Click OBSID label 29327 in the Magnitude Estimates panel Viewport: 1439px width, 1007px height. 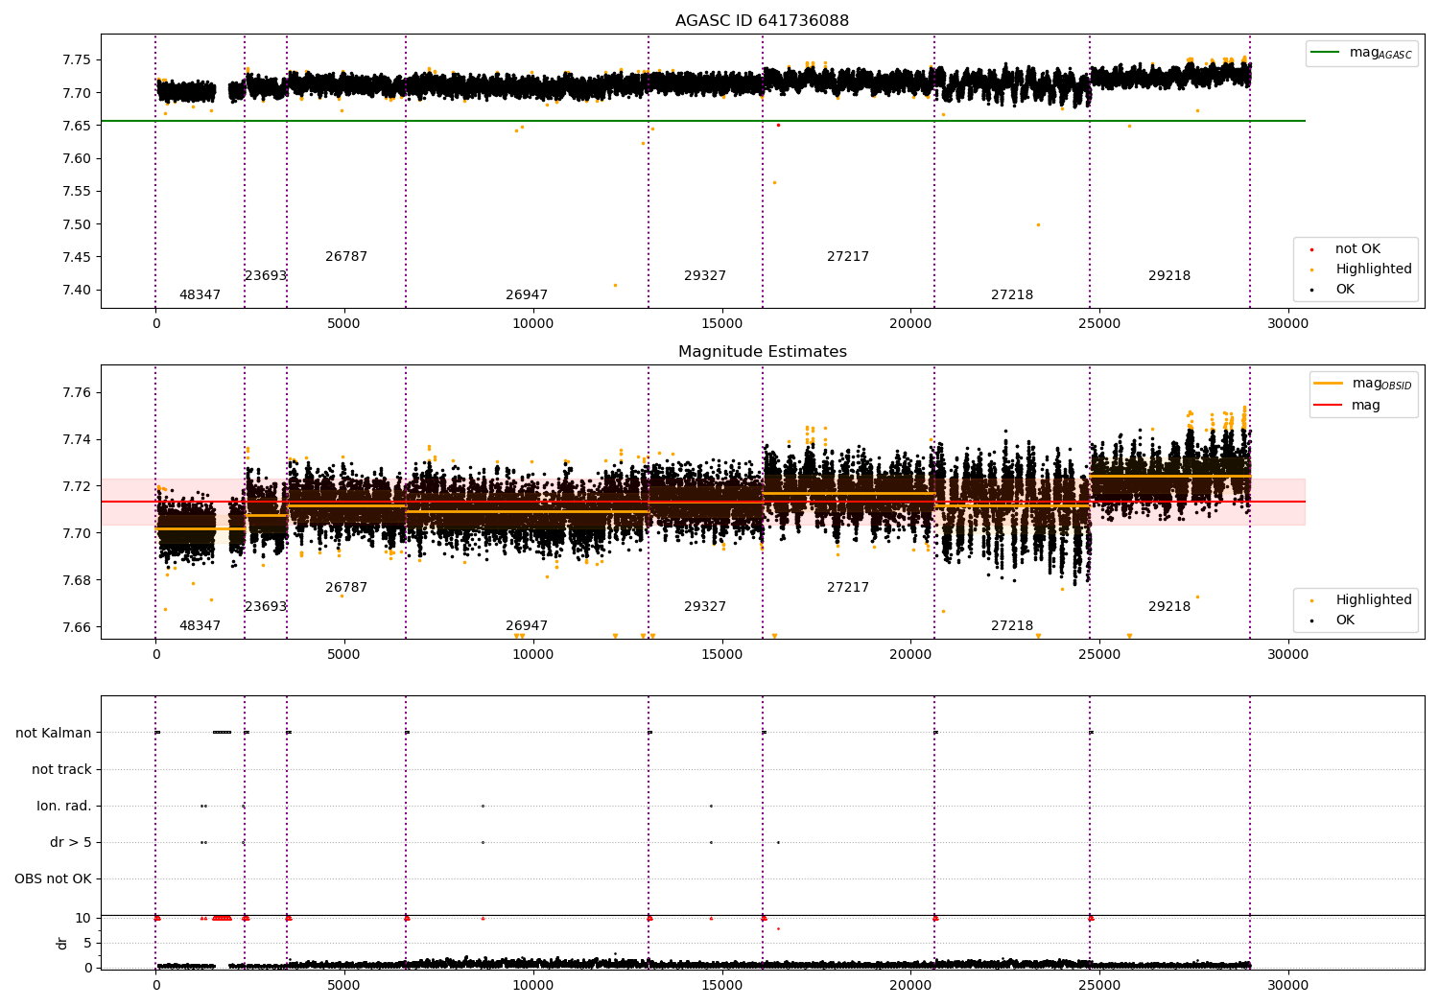[705, 607]
